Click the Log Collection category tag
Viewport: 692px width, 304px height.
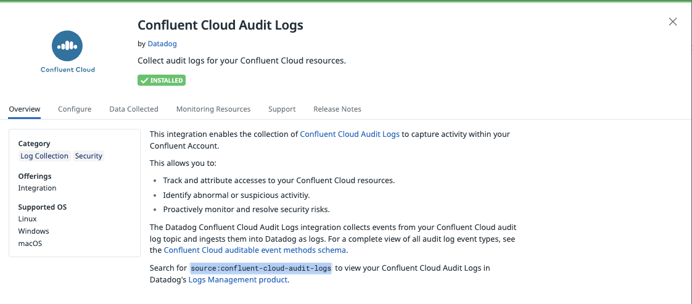coord(44,156)
